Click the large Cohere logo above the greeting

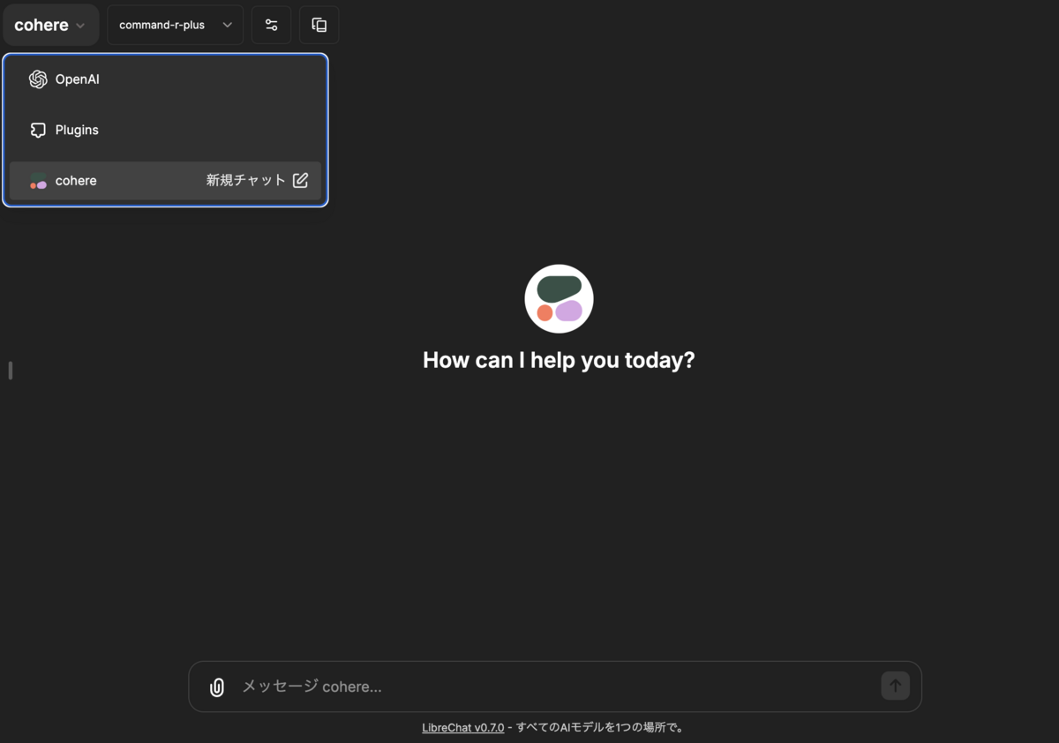click(559, 298)
